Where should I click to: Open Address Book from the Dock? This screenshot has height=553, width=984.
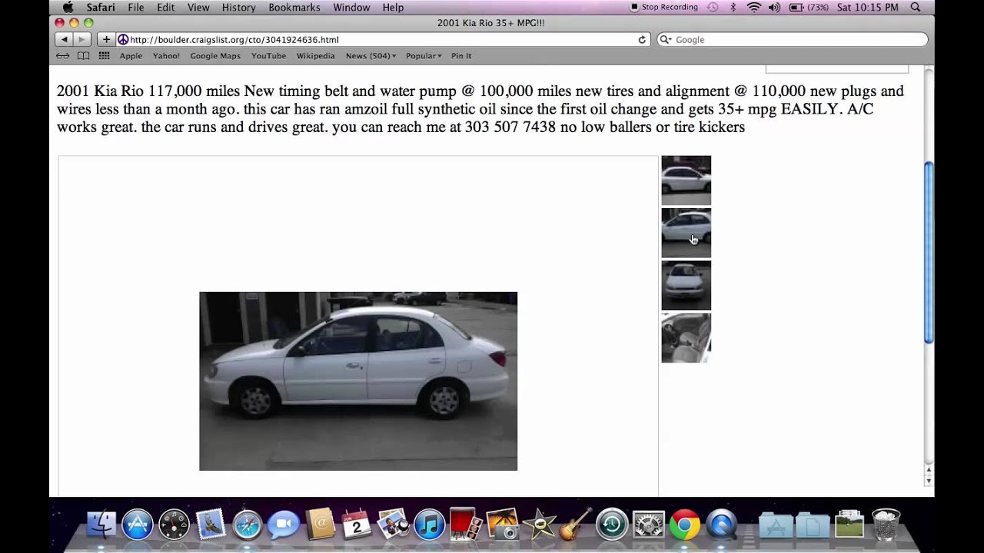(320, 525)
